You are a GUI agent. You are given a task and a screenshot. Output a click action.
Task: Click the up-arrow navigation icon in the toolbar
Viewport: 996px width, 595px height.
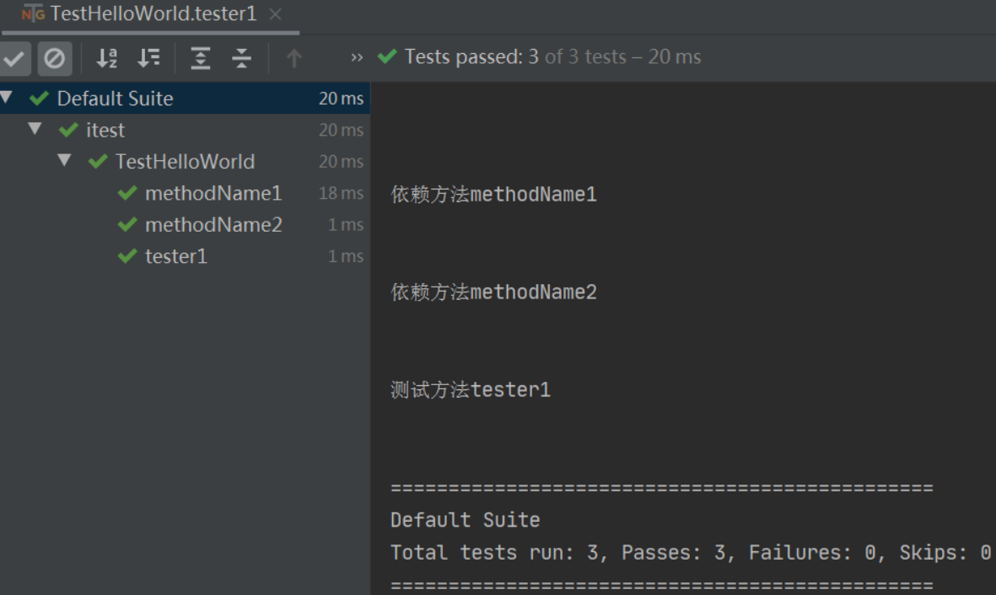click(293, 58)
